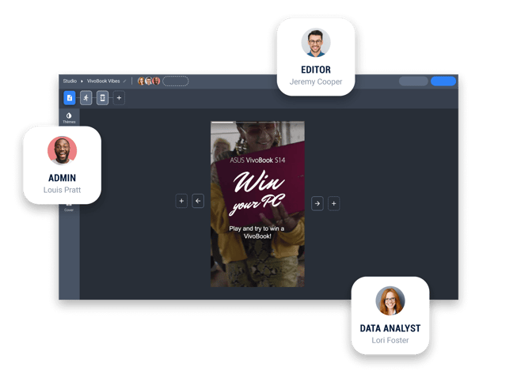Open the running figure animation step
This screenshot has height=374, width=517.
pos(86,98)
